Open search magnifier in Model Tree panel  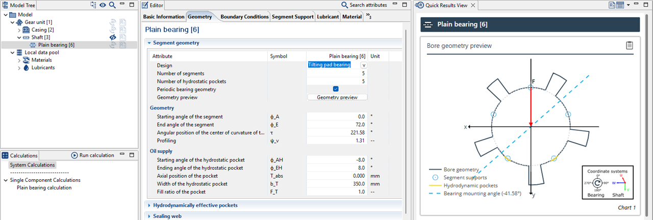(112, 5)
